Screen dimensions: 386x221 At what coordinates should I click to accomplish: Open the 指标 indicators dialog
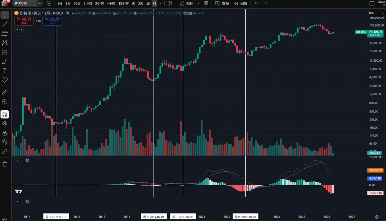tap(187, 3)
